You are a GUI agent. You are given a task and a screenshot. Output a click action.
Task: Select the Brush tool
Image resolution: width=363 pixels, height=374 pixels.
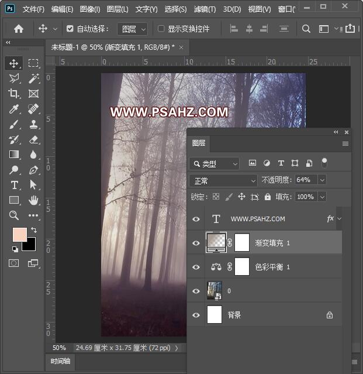14,124
